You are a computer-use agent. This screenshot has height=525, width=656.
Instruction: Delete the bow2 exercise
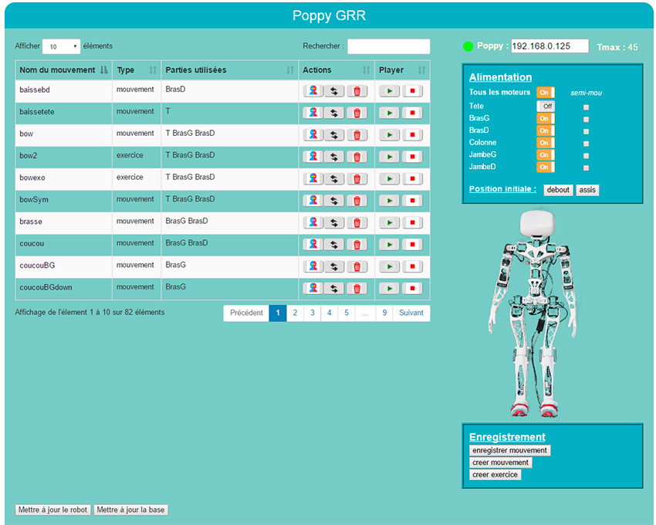357,157
